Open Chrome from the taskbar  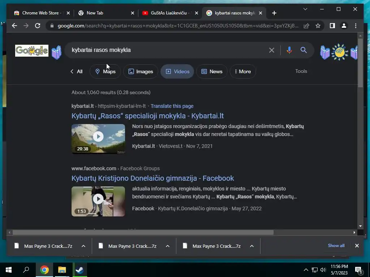pos(44,270)
